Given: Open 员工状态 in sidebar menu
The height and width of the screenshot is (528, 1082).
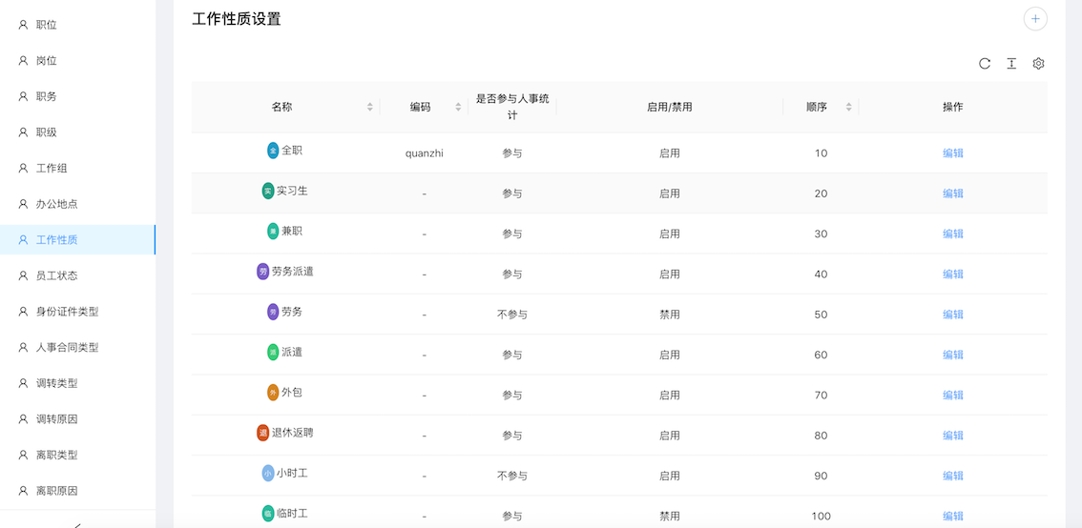Looking at the screenshot, I should tap(56, 275).
